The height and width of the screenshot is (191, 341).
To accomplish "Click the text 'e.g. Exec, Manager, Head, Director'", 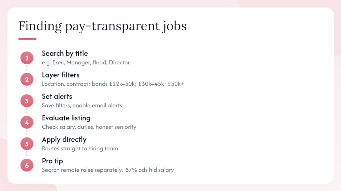I will click(86, 63).
